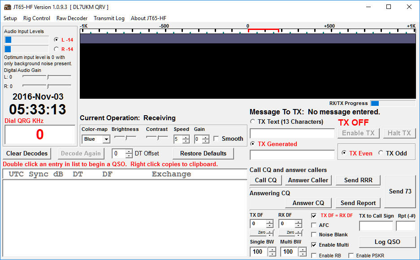Click the Enable TX button
This screenshot has width=420, height=260.
359,133
